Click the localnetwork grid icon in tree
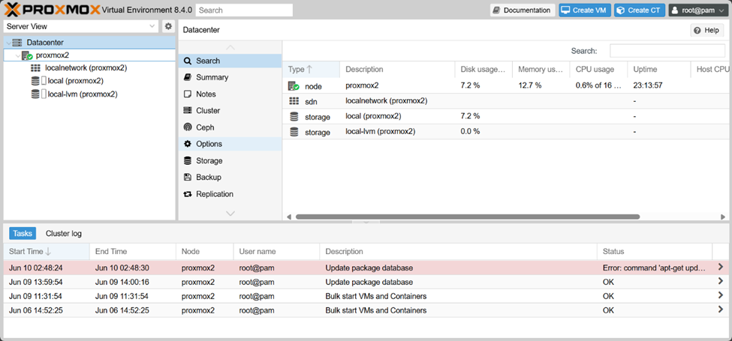Image resolution: width=732 pixels, height=341 pixels. click(x=35, y=68)
